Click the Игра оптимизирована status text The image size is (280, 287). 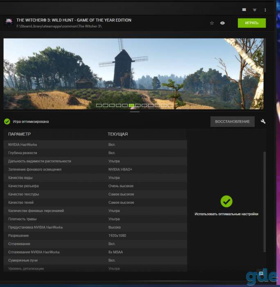pos(31,121)
